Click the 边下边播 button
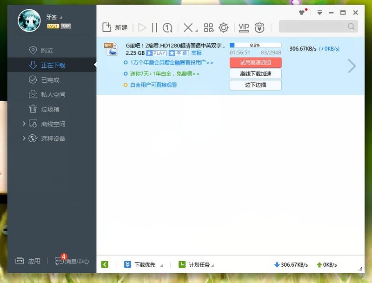This screenshot has height=283, width=372. [x=255, y=85]
